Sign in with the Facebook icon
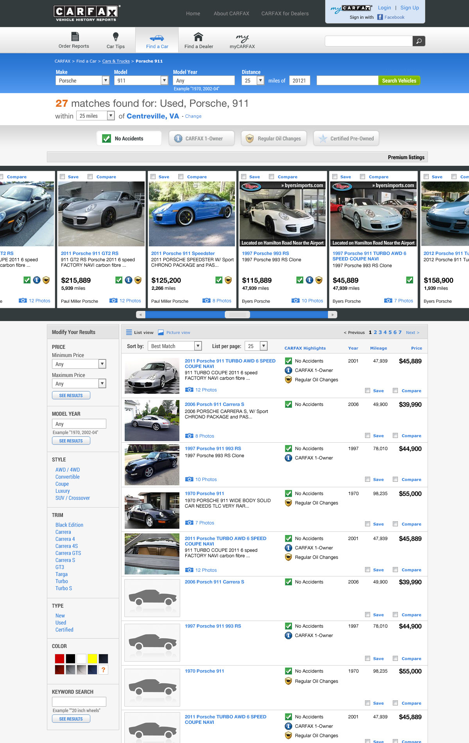 [x=380, y=17]
